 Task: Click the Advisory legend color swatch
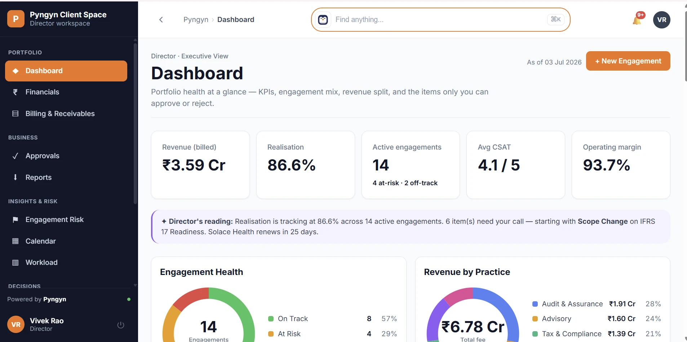[535, 319]
